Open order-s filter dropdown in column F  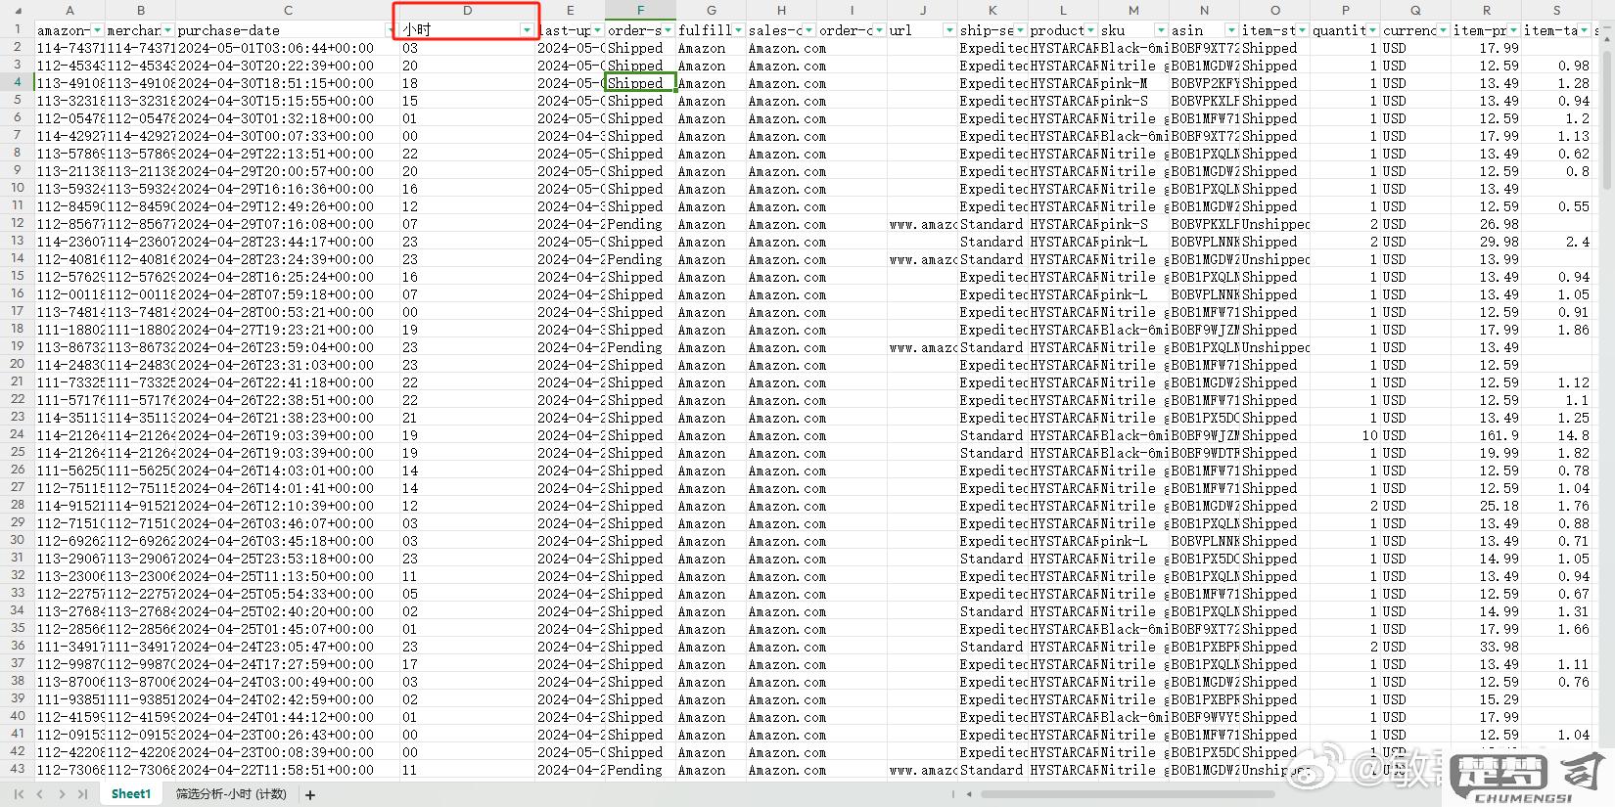668,30
